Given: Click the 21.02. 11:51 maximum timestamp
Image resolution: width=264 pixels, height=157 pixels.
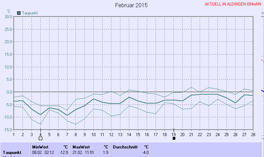Looking at the screenshot, I should [x=83, y=152].
